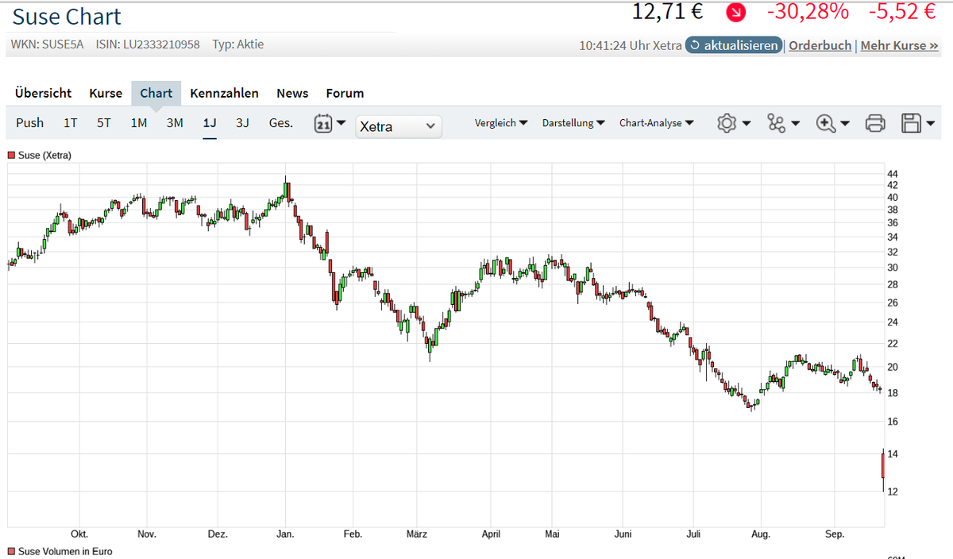Open the Darstellung dropdown
Image resolution: width=953 pixels, height=559 pixels.
[x=573, y=123]
